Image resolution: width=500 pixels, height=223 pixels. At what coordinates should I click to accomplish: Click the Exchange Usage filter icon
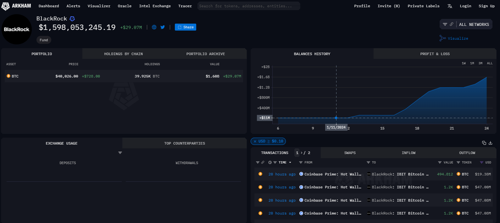point(120,152)
